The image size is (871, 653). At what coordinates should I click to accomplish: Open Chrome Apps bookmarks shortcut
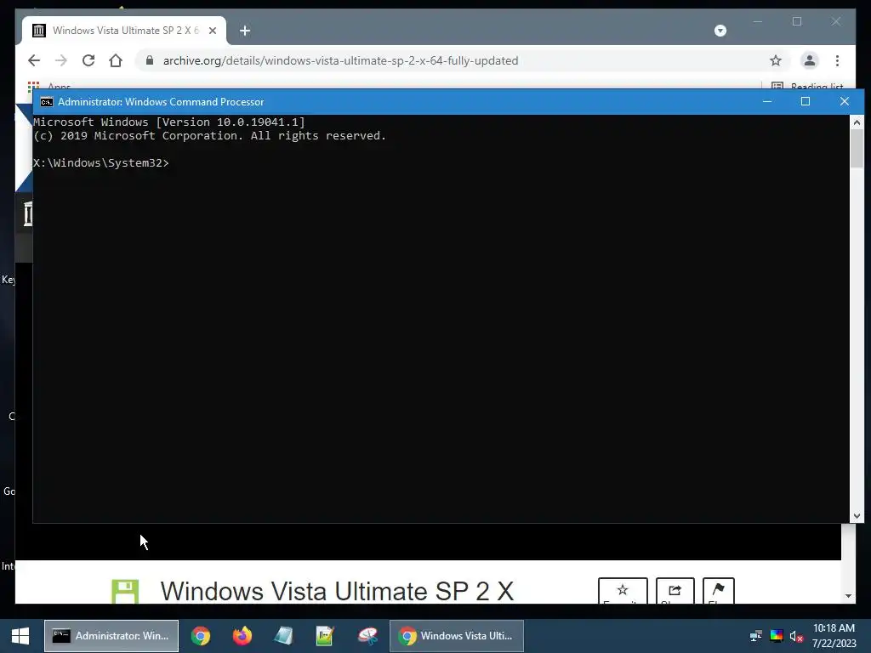pyautogui.click(x=48, y=86)
